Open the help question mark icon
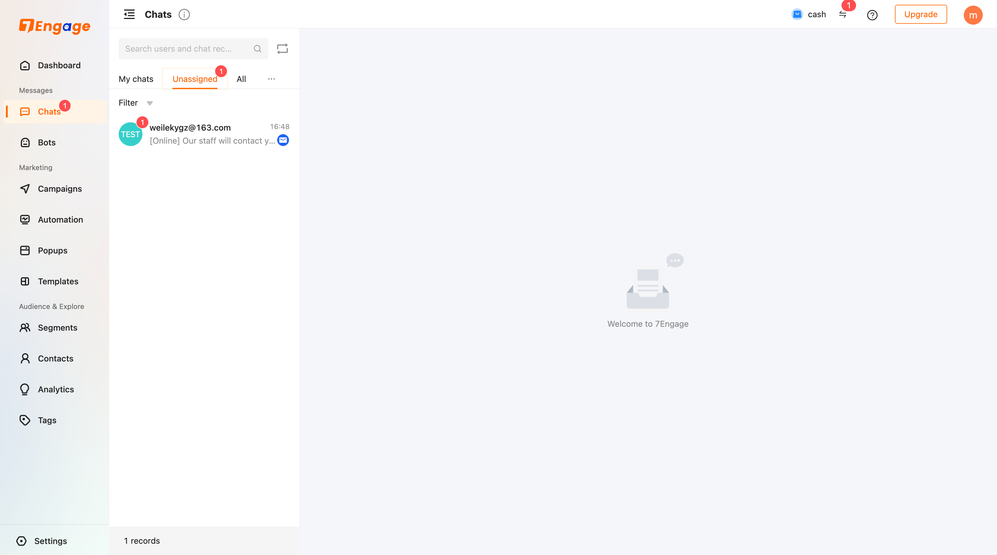The width and height of the screenshot is (997, 555). (872, 15)
